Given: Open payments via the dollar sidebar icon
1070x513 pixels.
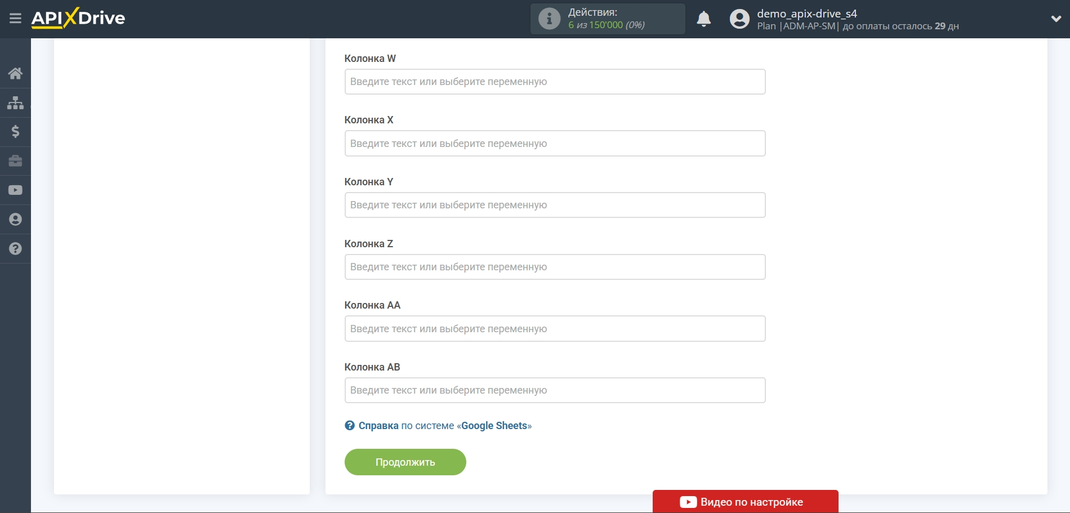Looking at the screenshot, I should click(x=15, y=132).
